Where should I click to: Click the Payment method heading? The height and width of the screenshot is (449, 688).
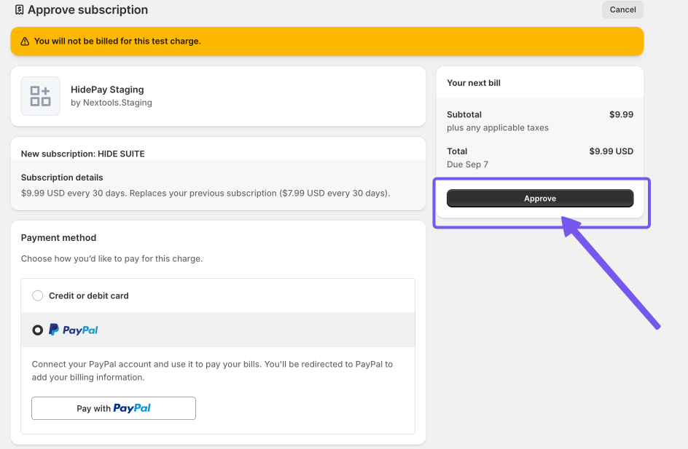coord(58,238)
